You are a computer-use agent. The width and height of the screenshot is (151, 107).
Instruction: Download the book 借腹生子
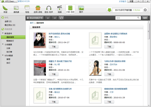pyautogui.click(x=54, y=74)
